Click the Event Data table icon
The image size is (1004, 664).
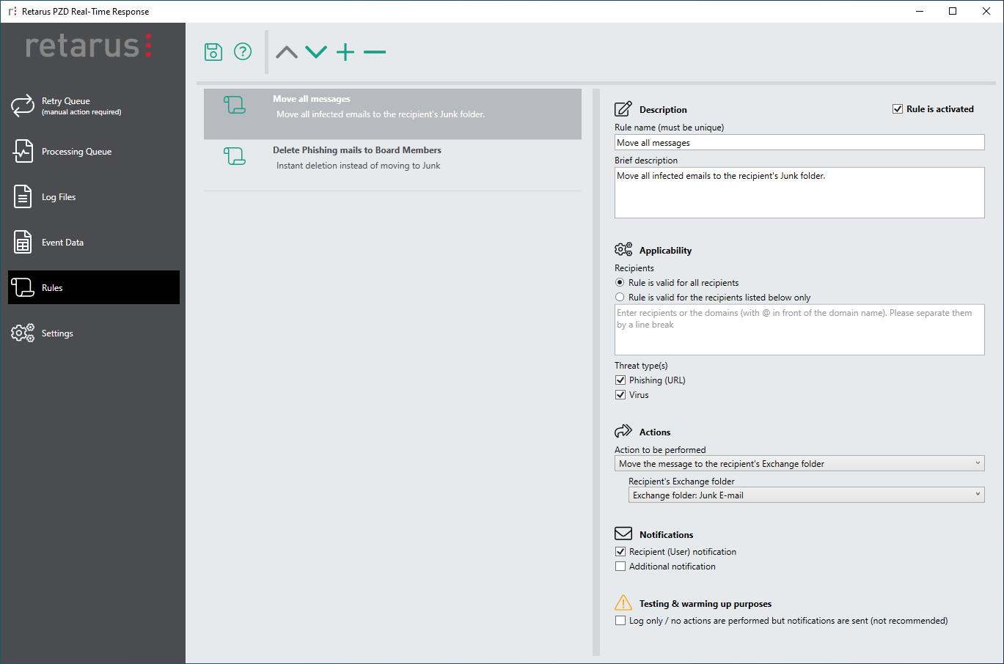click(x=23, y=242)
